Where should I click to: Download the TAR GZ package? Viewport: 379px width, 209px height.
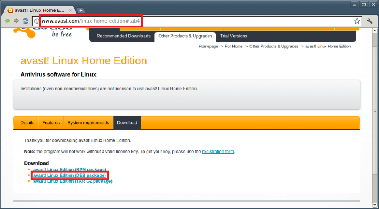point(73,181)
